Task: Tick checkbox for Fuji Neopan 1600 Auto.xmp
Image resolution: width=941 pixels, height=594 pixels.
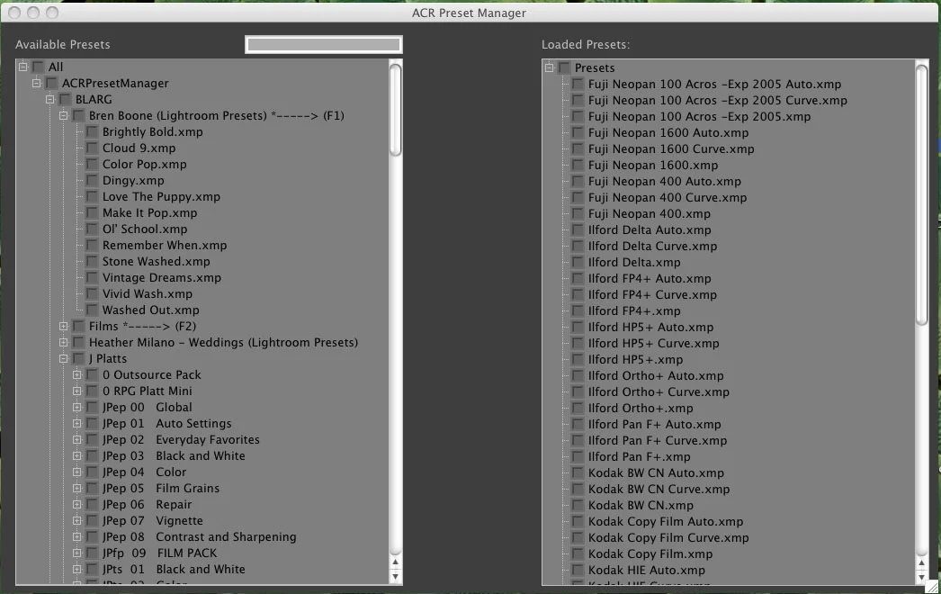Action: coord(578,132)
